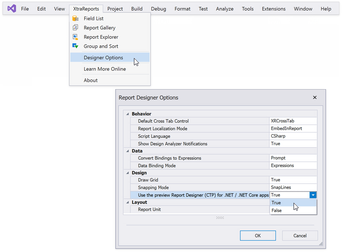Close the Report Designer Options dialog
This screenshot has width=342, height=252.
[x=315, y=98]
